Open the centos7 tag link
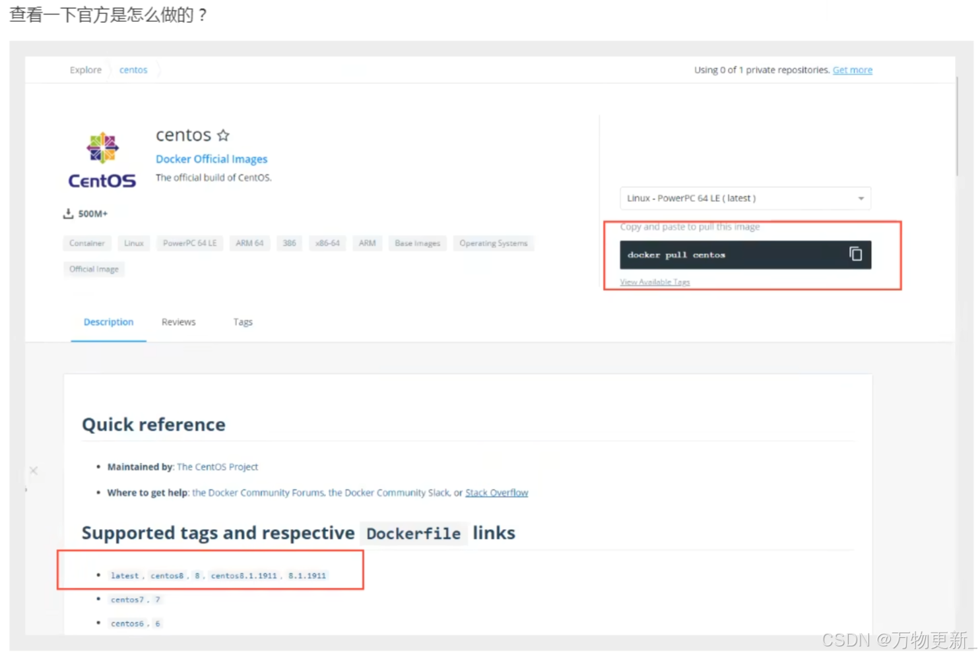980x657 pixels. 127,600
